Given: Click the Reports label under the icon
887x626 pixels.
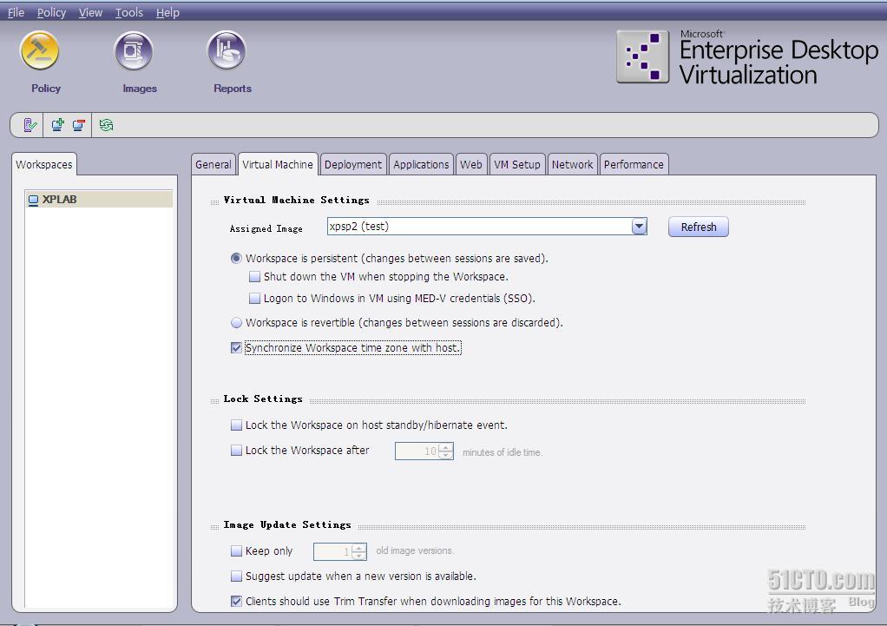Looking at the screenshot, I should 233,89.
